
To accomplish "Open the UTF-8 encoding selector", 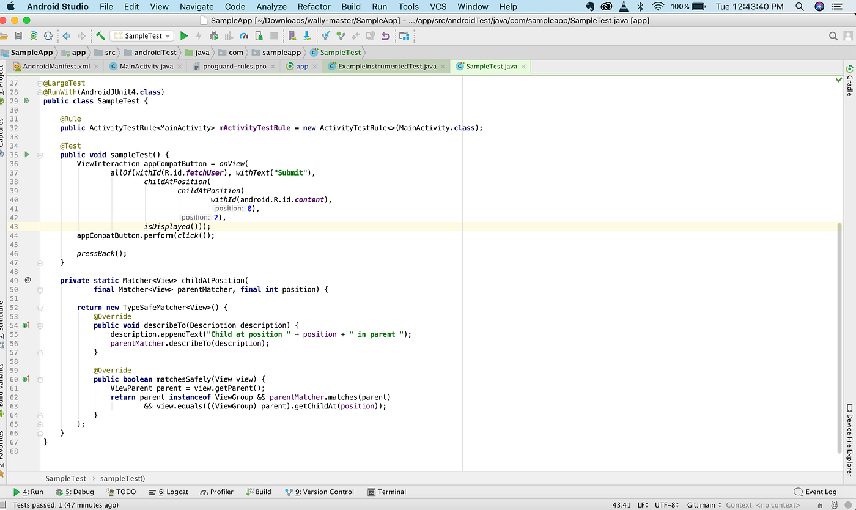I will tap(665, 505).
